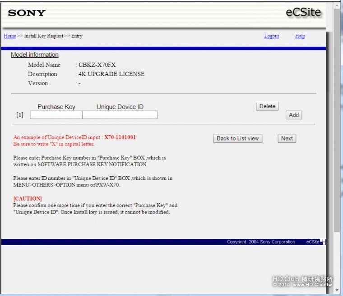The image size is (343, 296).
Task: Click the Logout link
Action: [272, 36]
